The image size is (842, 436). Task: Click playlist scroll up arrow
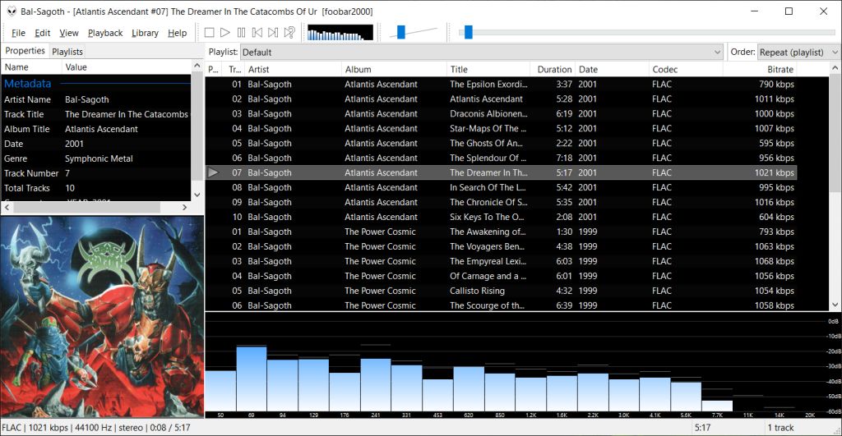[835, 68]
